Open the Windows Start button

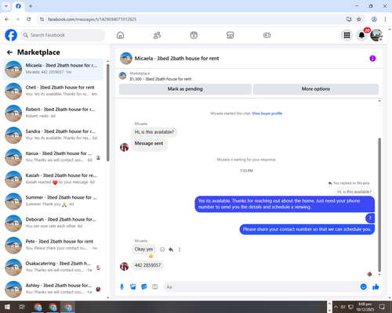[x=7, y=307]
